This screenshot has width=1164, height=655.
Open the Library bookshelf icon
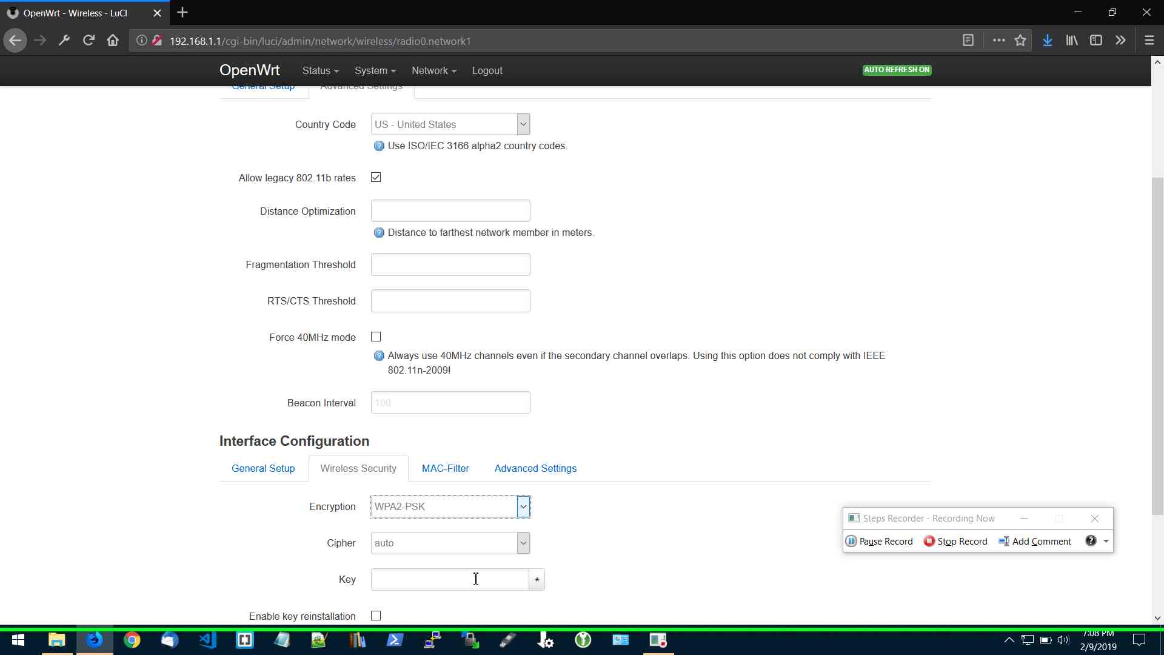tap(1071, 41)
